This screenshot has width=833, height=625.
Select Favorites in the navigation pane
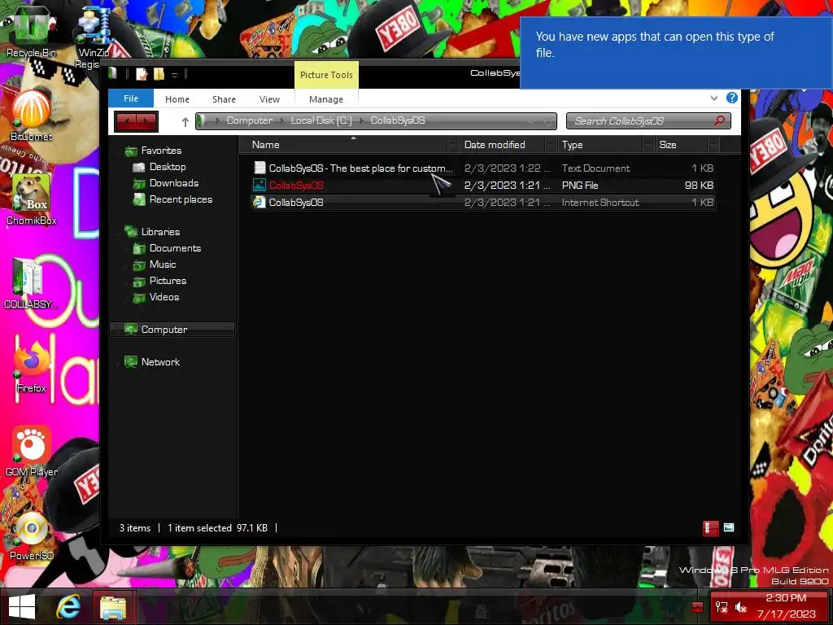161,151
